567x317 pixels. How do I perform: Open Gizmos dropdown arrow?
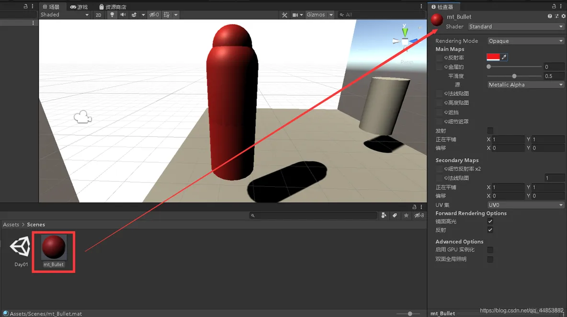[x=331, y=15]
